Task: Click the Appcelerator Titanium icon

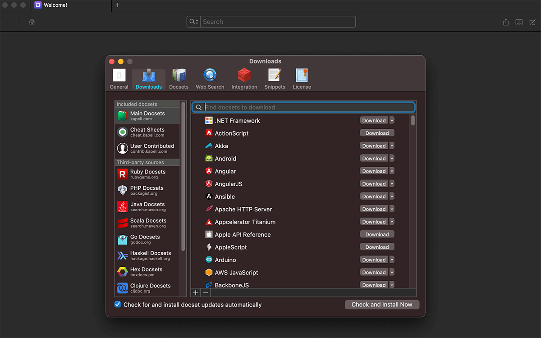Action: point(209,222)
